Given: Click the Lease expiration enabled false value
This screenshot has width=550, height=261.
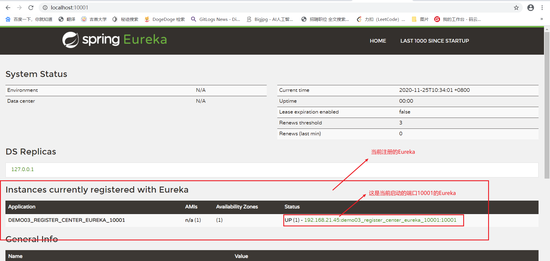Looking at the screenshot, I should (x=404, y=112).
